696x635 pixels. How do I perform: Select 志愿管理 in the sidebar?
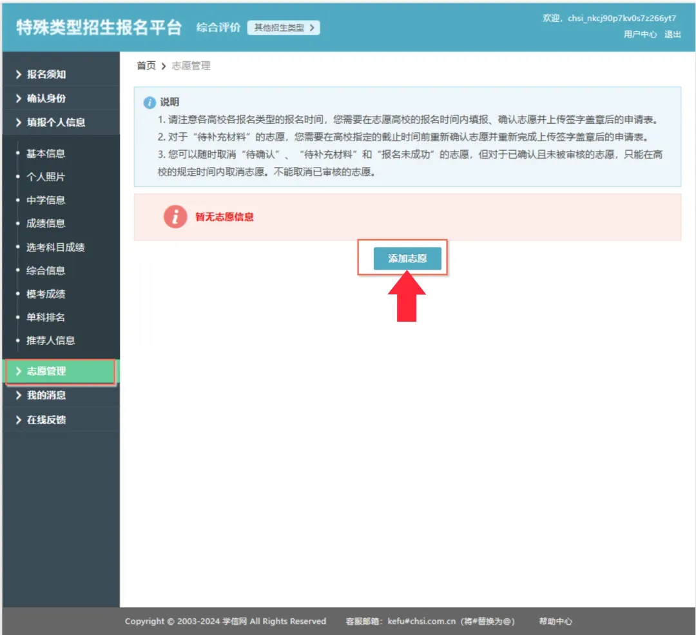[x=61, y=371]
